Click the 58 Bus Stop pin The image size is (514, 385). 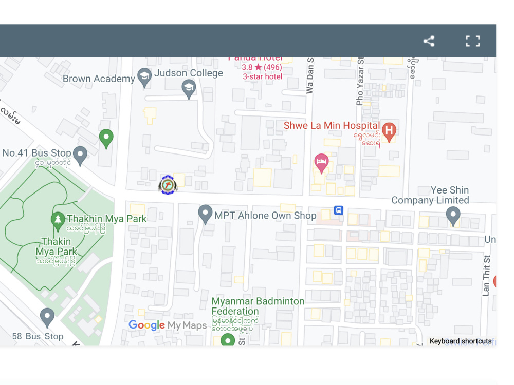coord(47,318)
